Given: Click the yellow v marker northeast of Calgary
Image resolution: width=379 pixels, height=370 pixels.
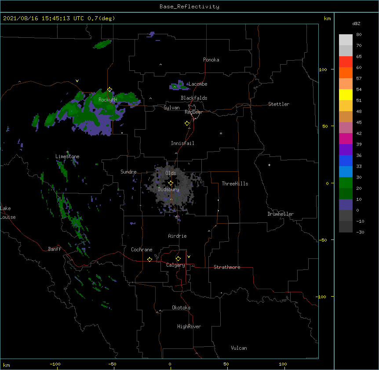Looking at the screenshot, I should pos(189,257).
